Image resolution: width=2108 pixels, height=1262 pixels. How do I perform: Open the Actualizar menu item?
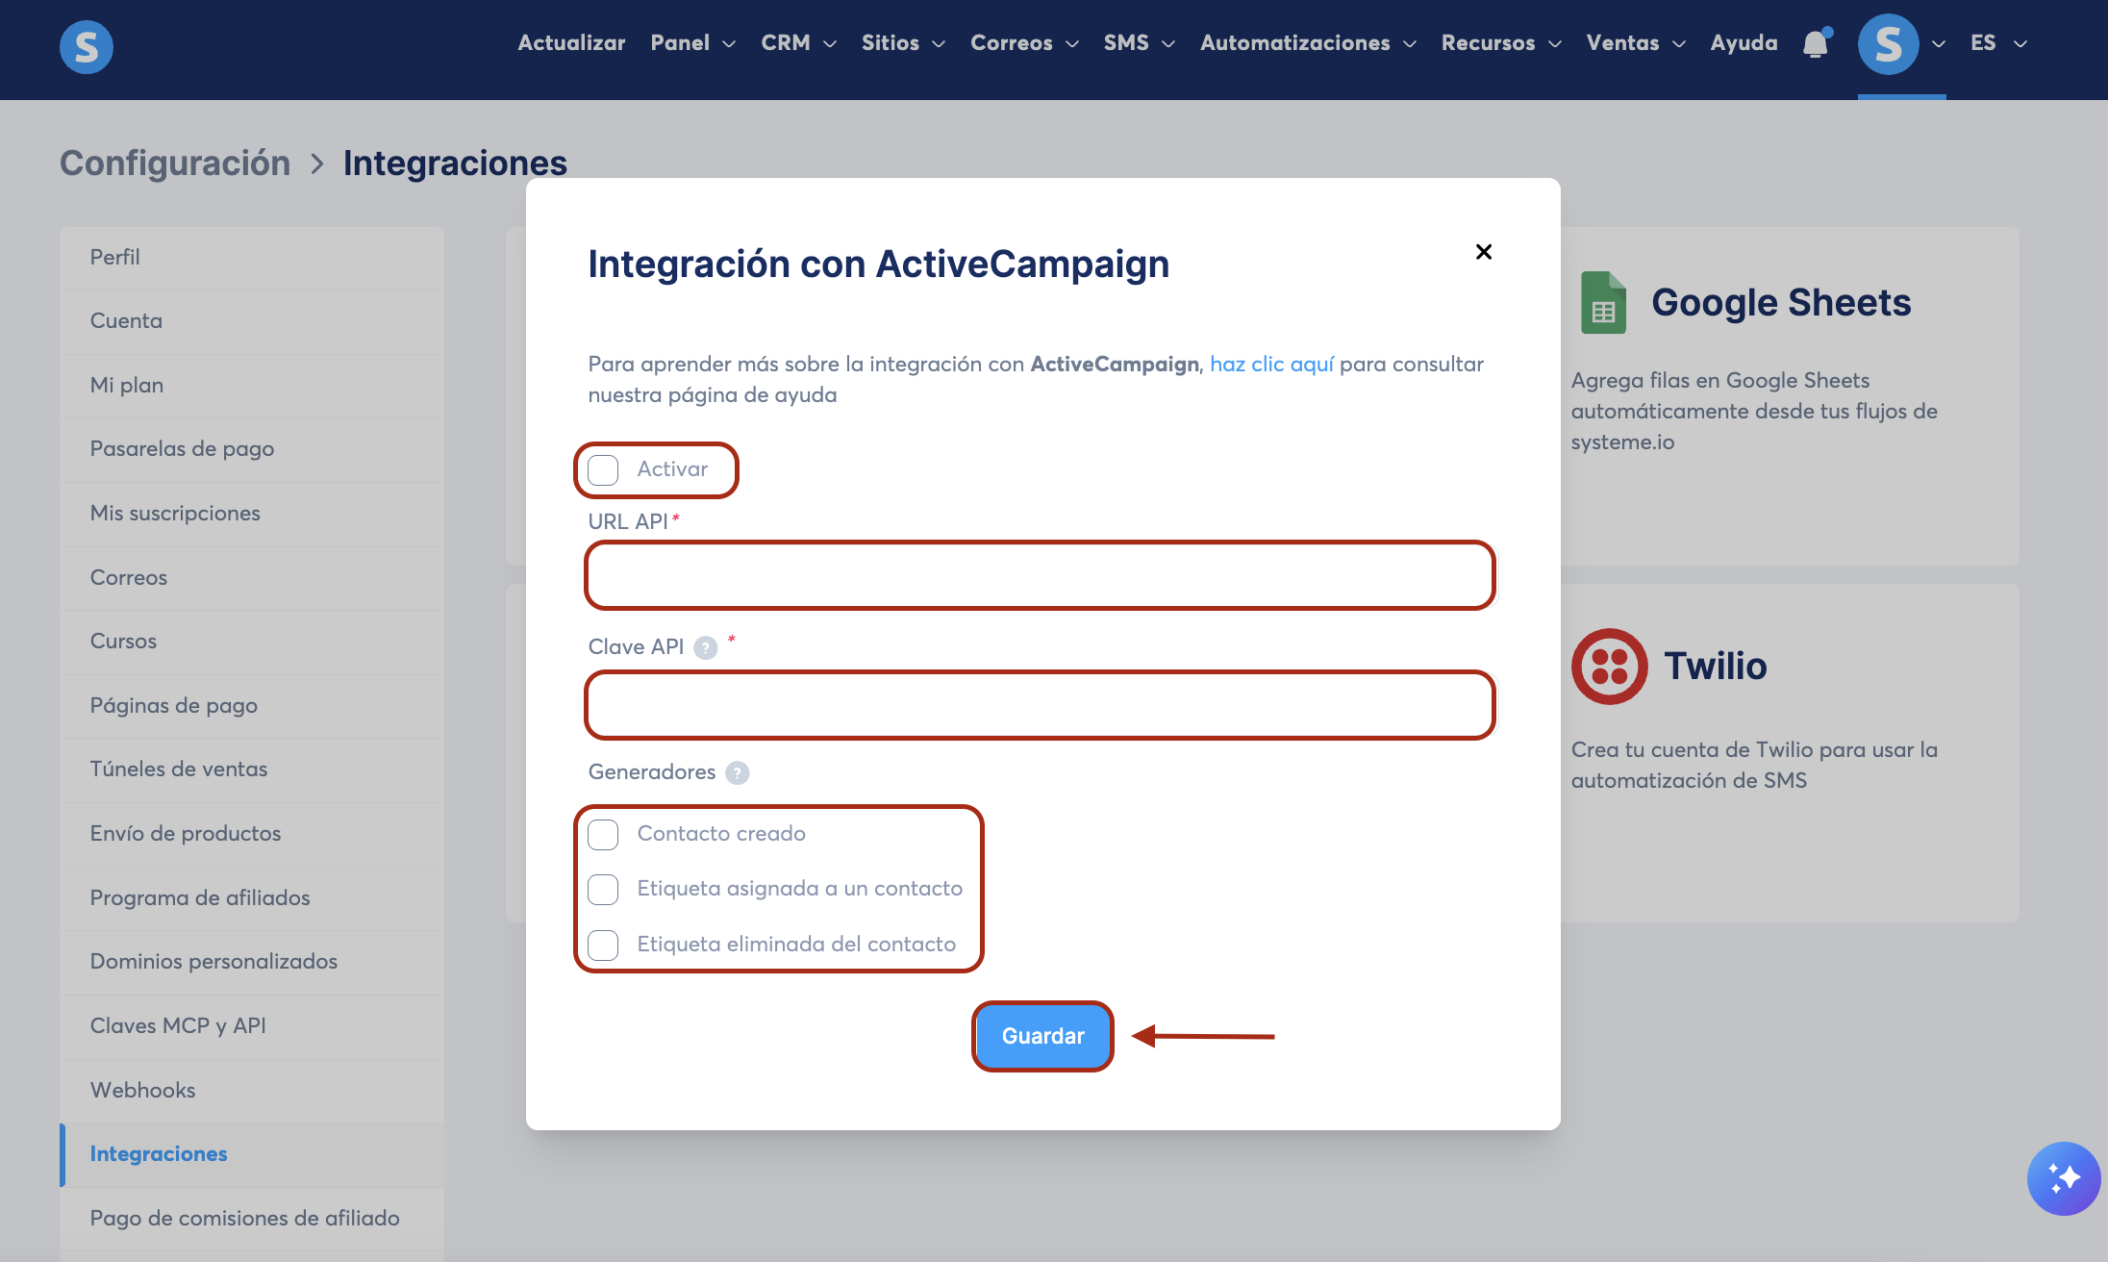[x=571, y=43]
